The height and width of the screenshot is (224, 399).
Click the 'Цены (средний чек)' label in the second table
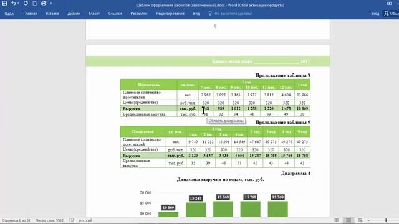(140, 149)
